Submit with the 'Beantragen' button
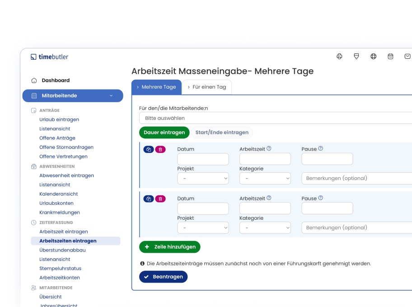412x307 pixels. 164,277
